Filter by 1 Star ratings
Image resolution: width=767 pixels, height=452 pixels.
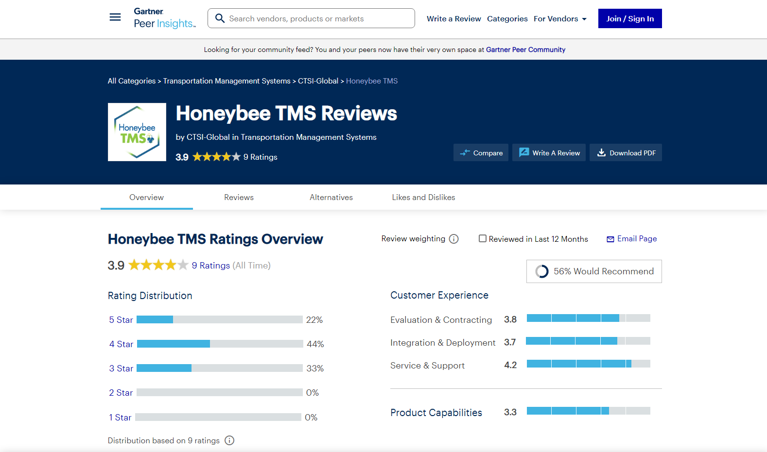click(x=120, y=418)
